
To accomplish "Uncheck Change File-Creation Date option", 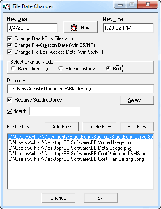I will click(x=9, y=45).
